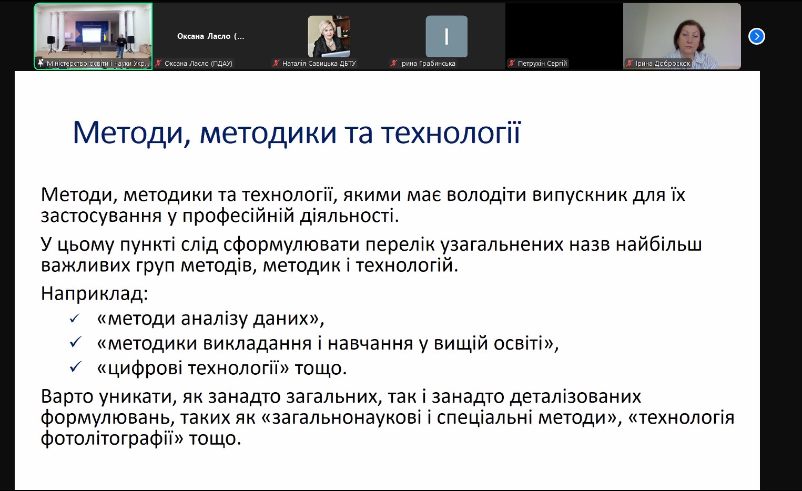Viewport: 802px width, 491px height.
Task: Click the «Наприклад:» line on slide
Action: [x=95, y=293]
